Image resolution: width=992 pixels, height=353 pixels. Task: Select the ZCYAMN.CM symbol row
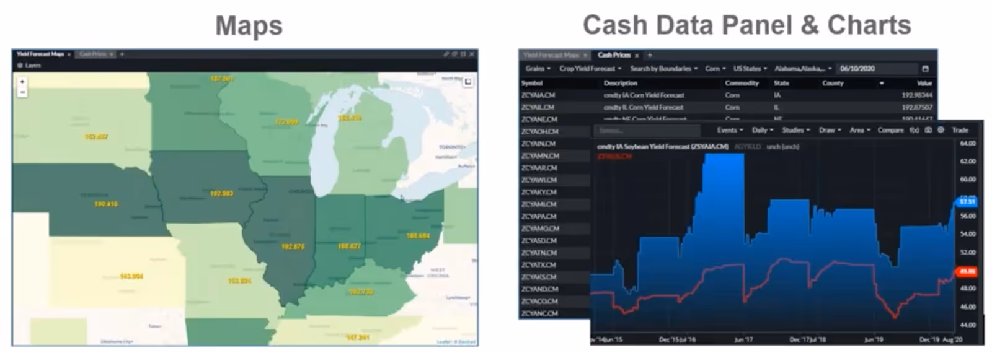coord(540,155)
